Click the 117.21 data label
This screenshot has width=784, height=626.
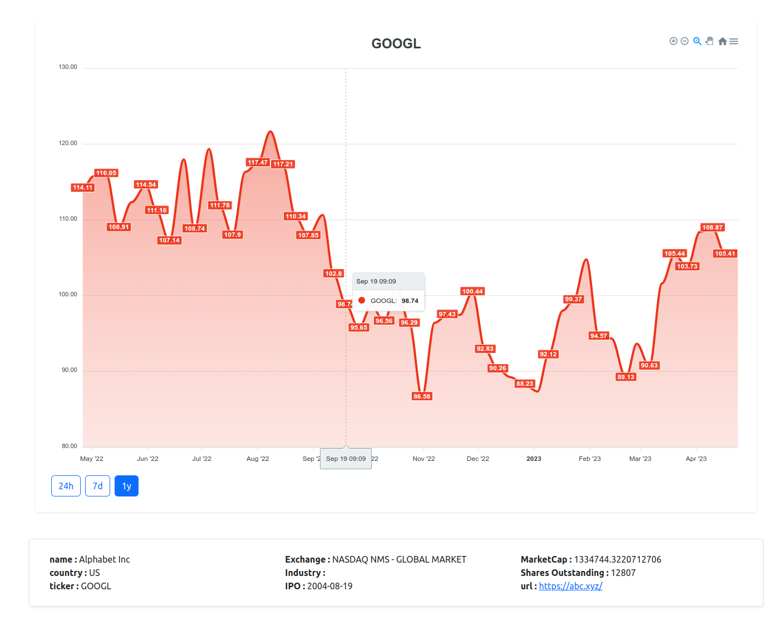(283, 164)
